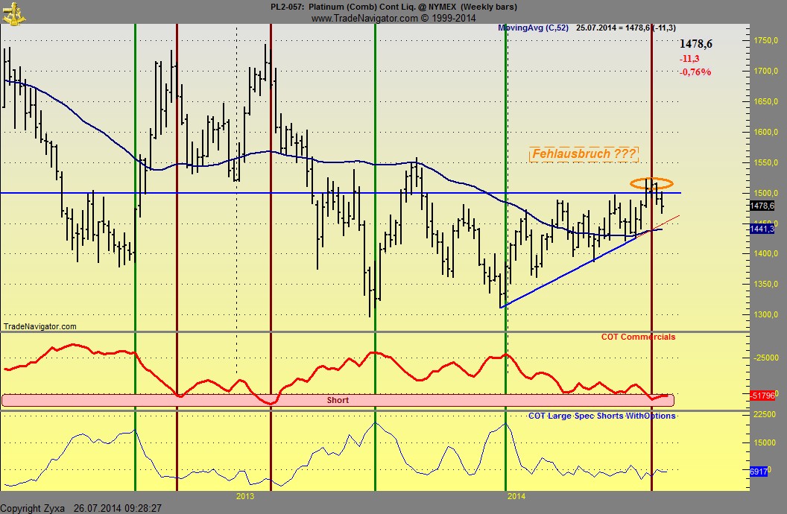The height and width of the screenshot is (514, 787).
Task: Click the large '1478,6' last price readout
Action: tap(695, 44)
